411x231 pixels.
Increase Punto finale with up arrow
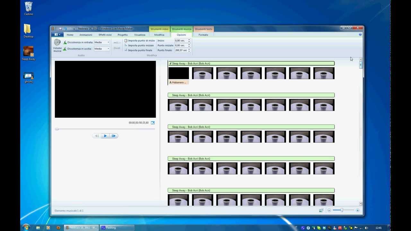189,49
